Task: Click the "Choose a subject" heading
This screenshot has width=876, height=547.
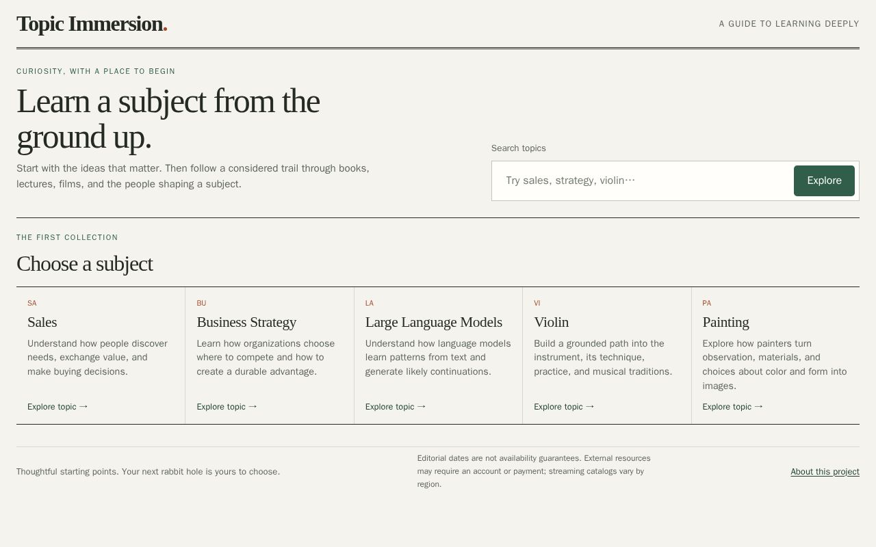Action: (x=85, y=264)
